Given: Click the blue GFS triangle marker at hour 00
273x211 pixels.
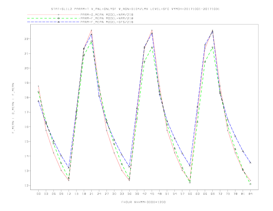Looking at the screenshot, I should pyautogui.click(x=39, y=101).
